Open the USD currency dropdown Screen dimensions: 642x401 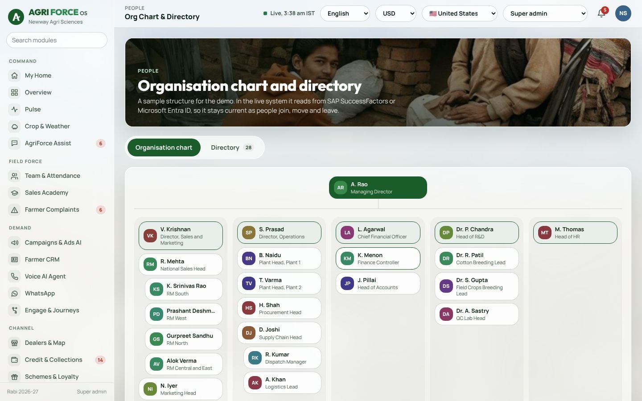[396, 13]
